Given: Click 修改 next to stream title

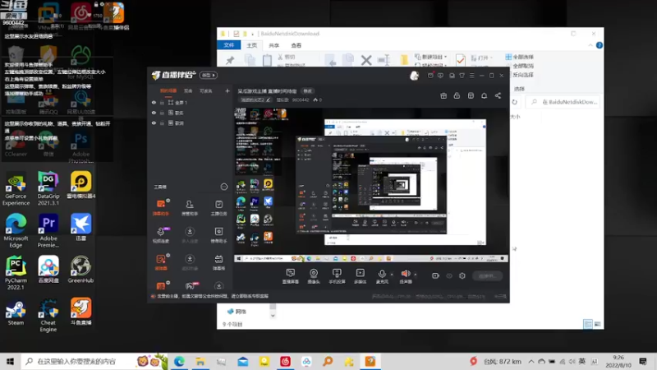Looking at the screenshot, I should pos(307,91).
